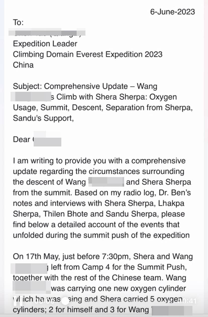Click the 6-June-2023 date text
Screen dimensions: 208x317
[x=173, y=12]
